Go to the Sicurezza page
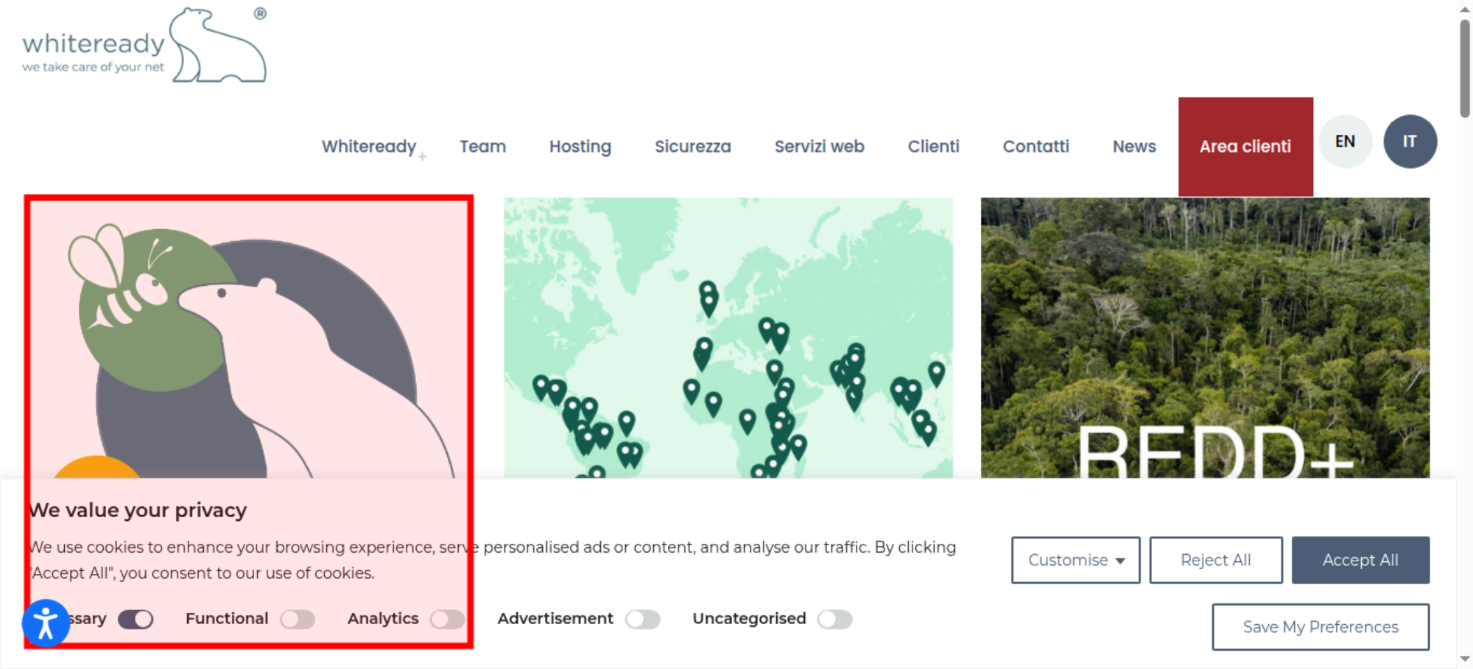The width and height of the screenshot is (1473, 669). 693,147
